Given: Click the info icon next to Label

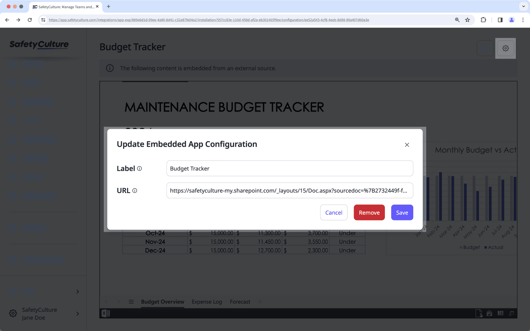Looking at the screenshot, I should 140,168.
